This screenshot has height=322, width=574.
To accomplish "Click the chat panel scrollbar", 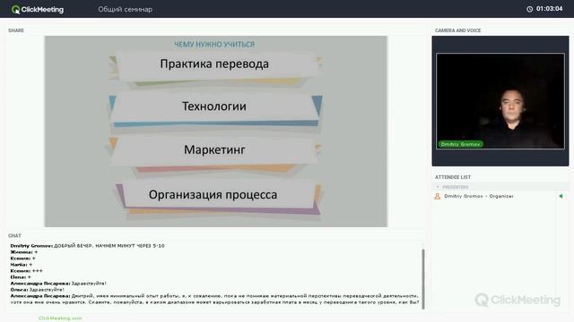I will (423, 279).
